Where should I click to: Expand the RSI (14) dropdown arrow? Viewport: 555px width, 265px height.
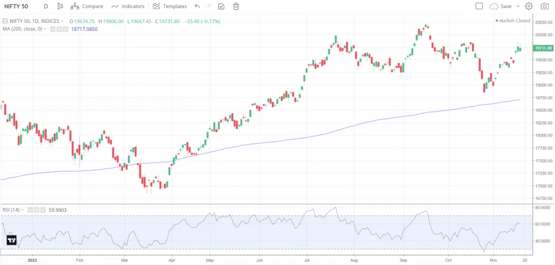23,210
